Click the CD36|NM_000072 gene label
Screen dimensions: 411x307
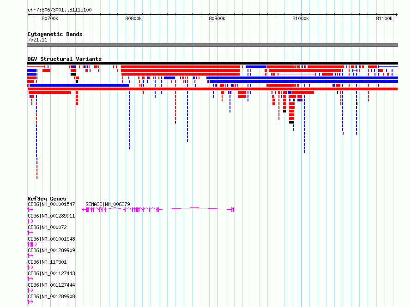click(47, 227)
